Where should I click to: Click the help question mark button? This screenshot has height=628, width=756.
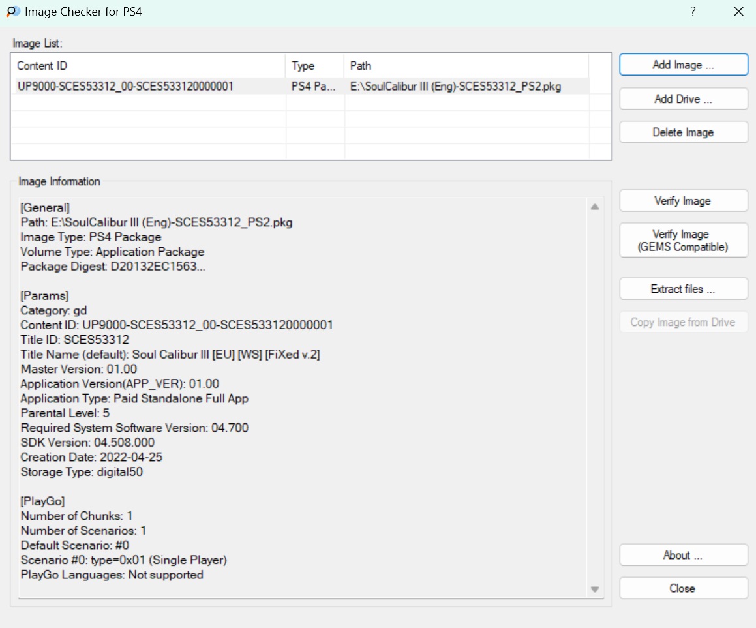pyautogui.click(x=693, y=12)
